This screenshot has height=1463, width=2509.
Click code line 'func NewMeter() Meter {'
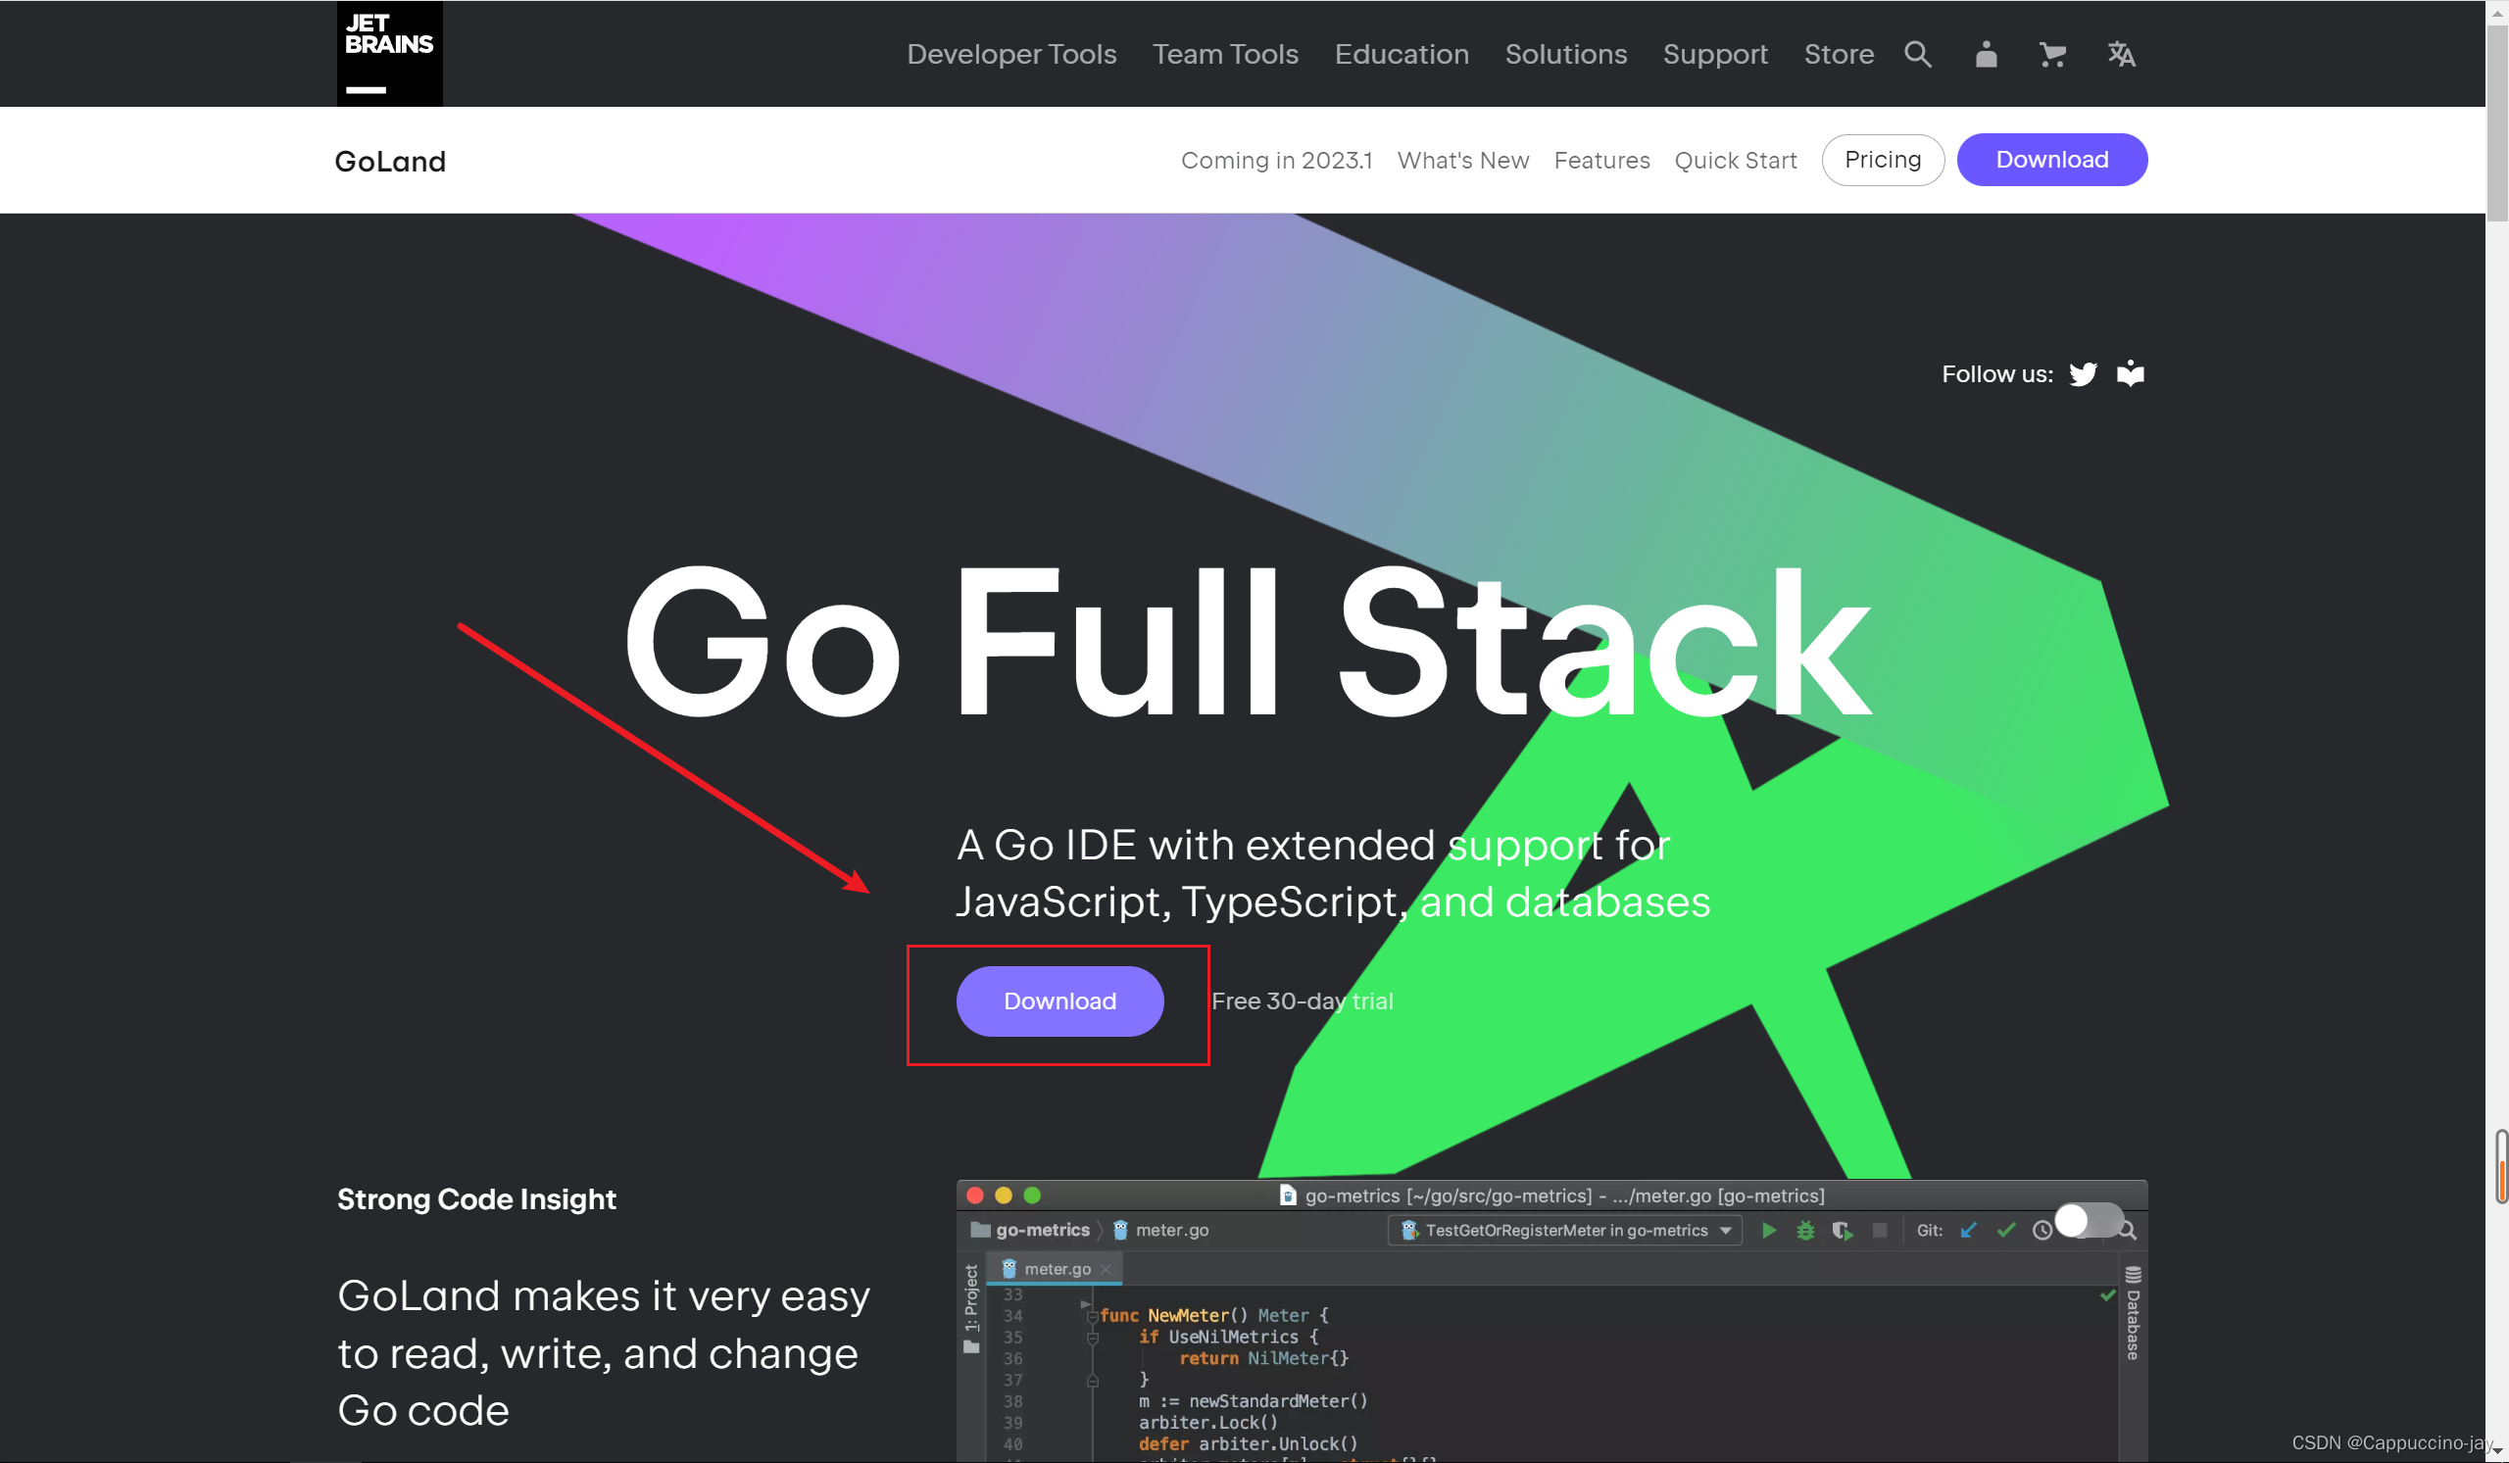click(1213, 1317)
